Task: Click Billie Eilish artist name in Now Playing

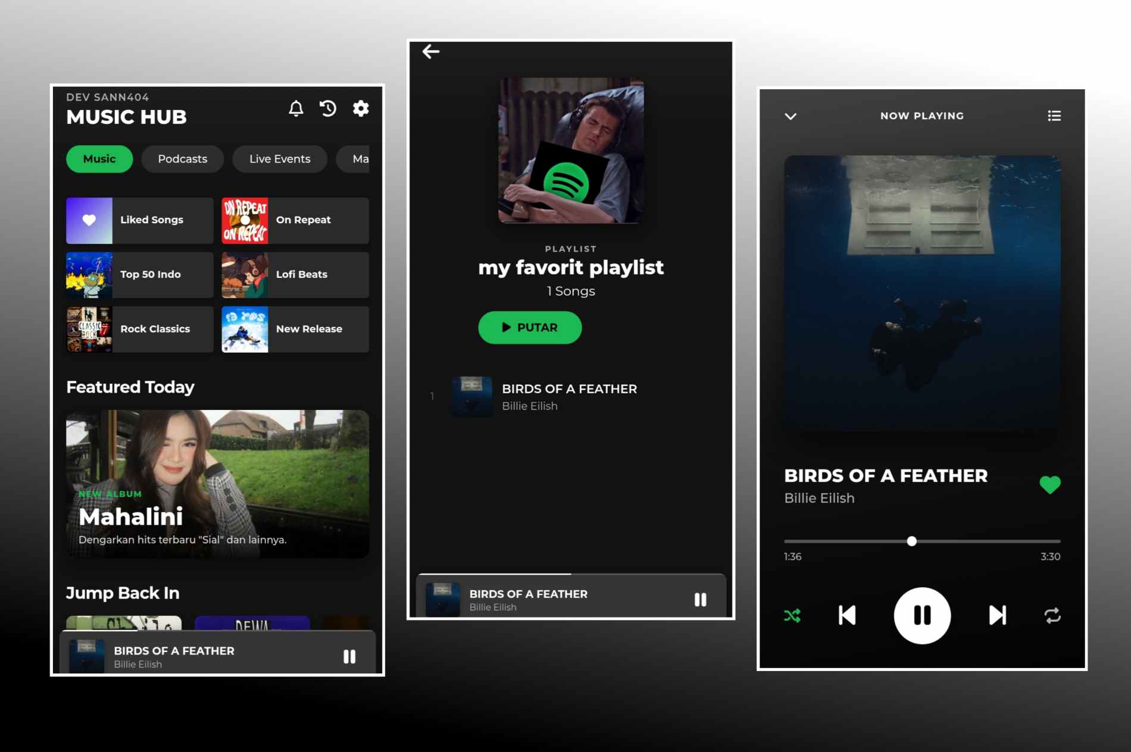Action: 819,498
